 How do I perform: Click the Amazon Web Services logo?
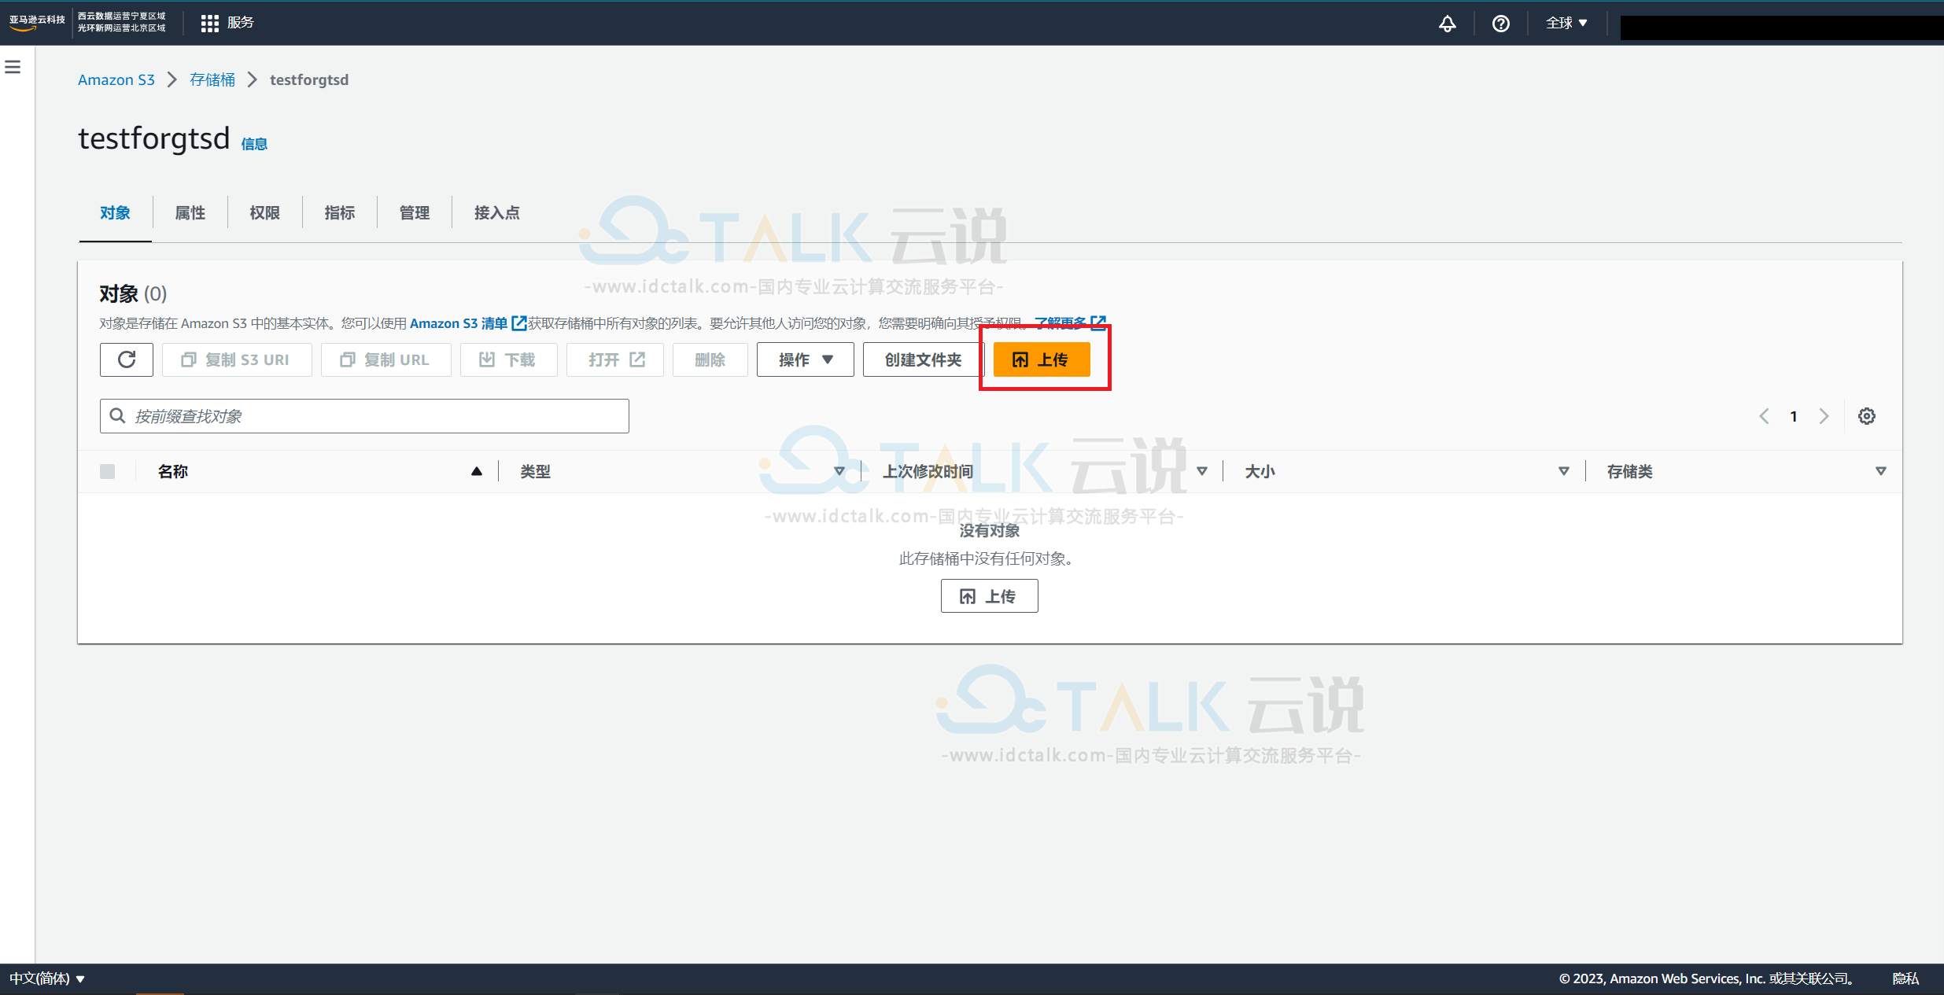tap(36, 22)
